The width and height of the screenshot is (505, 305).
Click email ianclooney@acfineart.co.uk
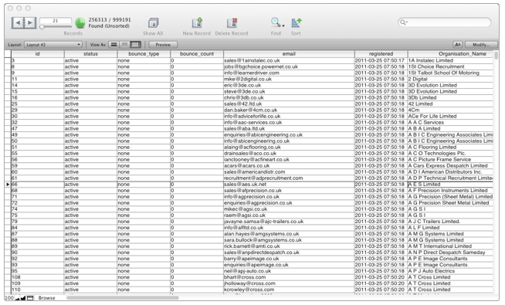(x=289, y=159)
